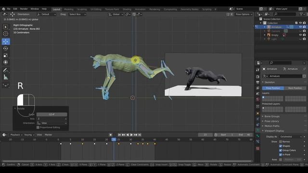This screenshot has width=308, height=173.
Task: Toggle visibility of the Empty object
Action: pos(300,35)
